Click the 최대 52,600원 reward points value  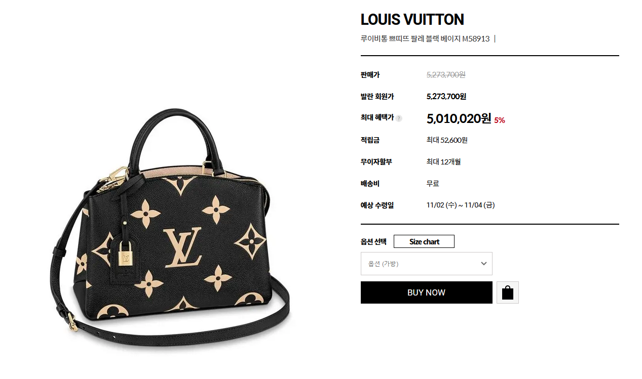[x=447, y=140]
